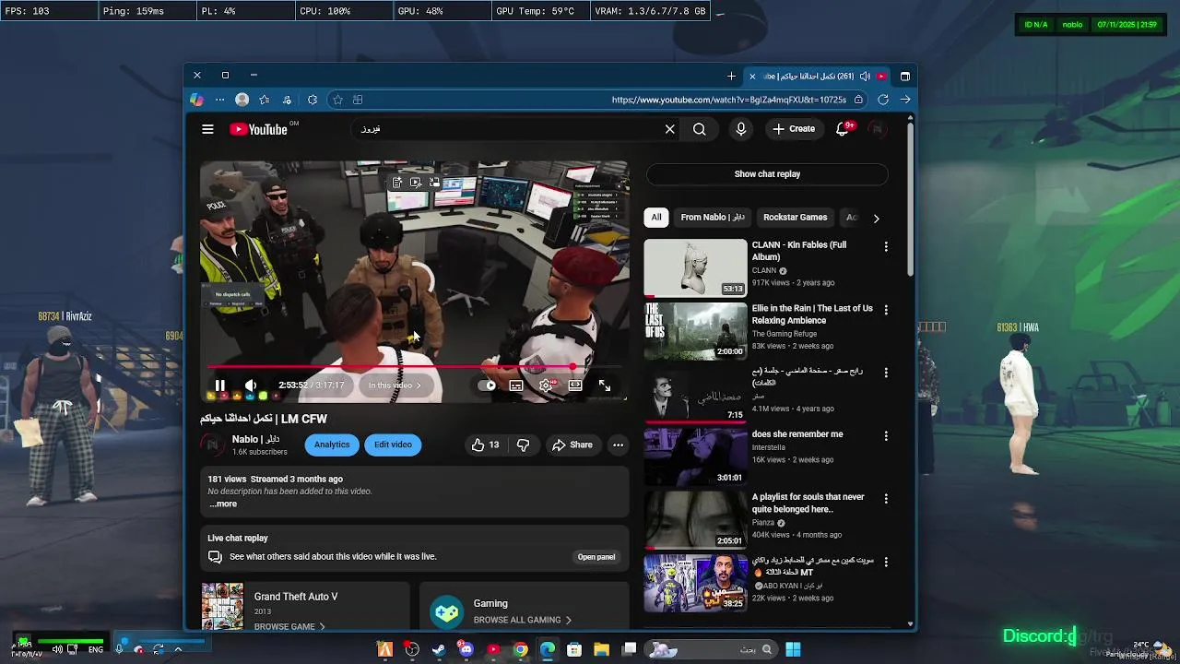The image size is (1180, 664).
Task: Open YouTube notifications bell
Action: [x=842, y=129]
